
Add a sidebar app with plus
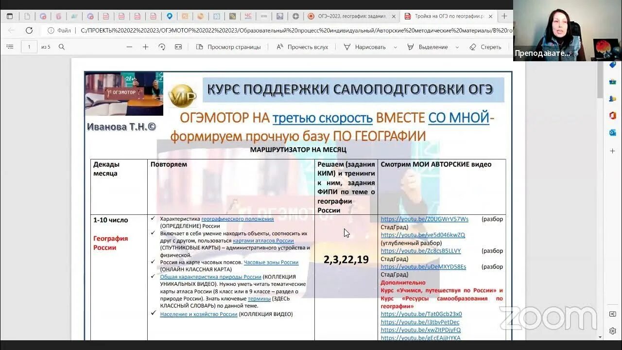(x=612, y=151)
